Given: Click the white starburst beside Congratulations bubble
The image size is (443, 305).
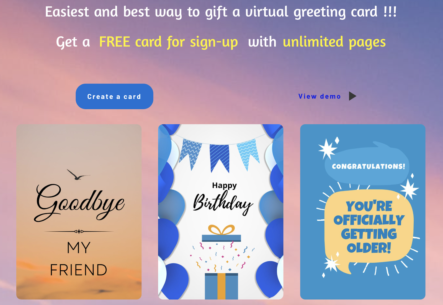Looking at the screenshot, I should 328,149.
